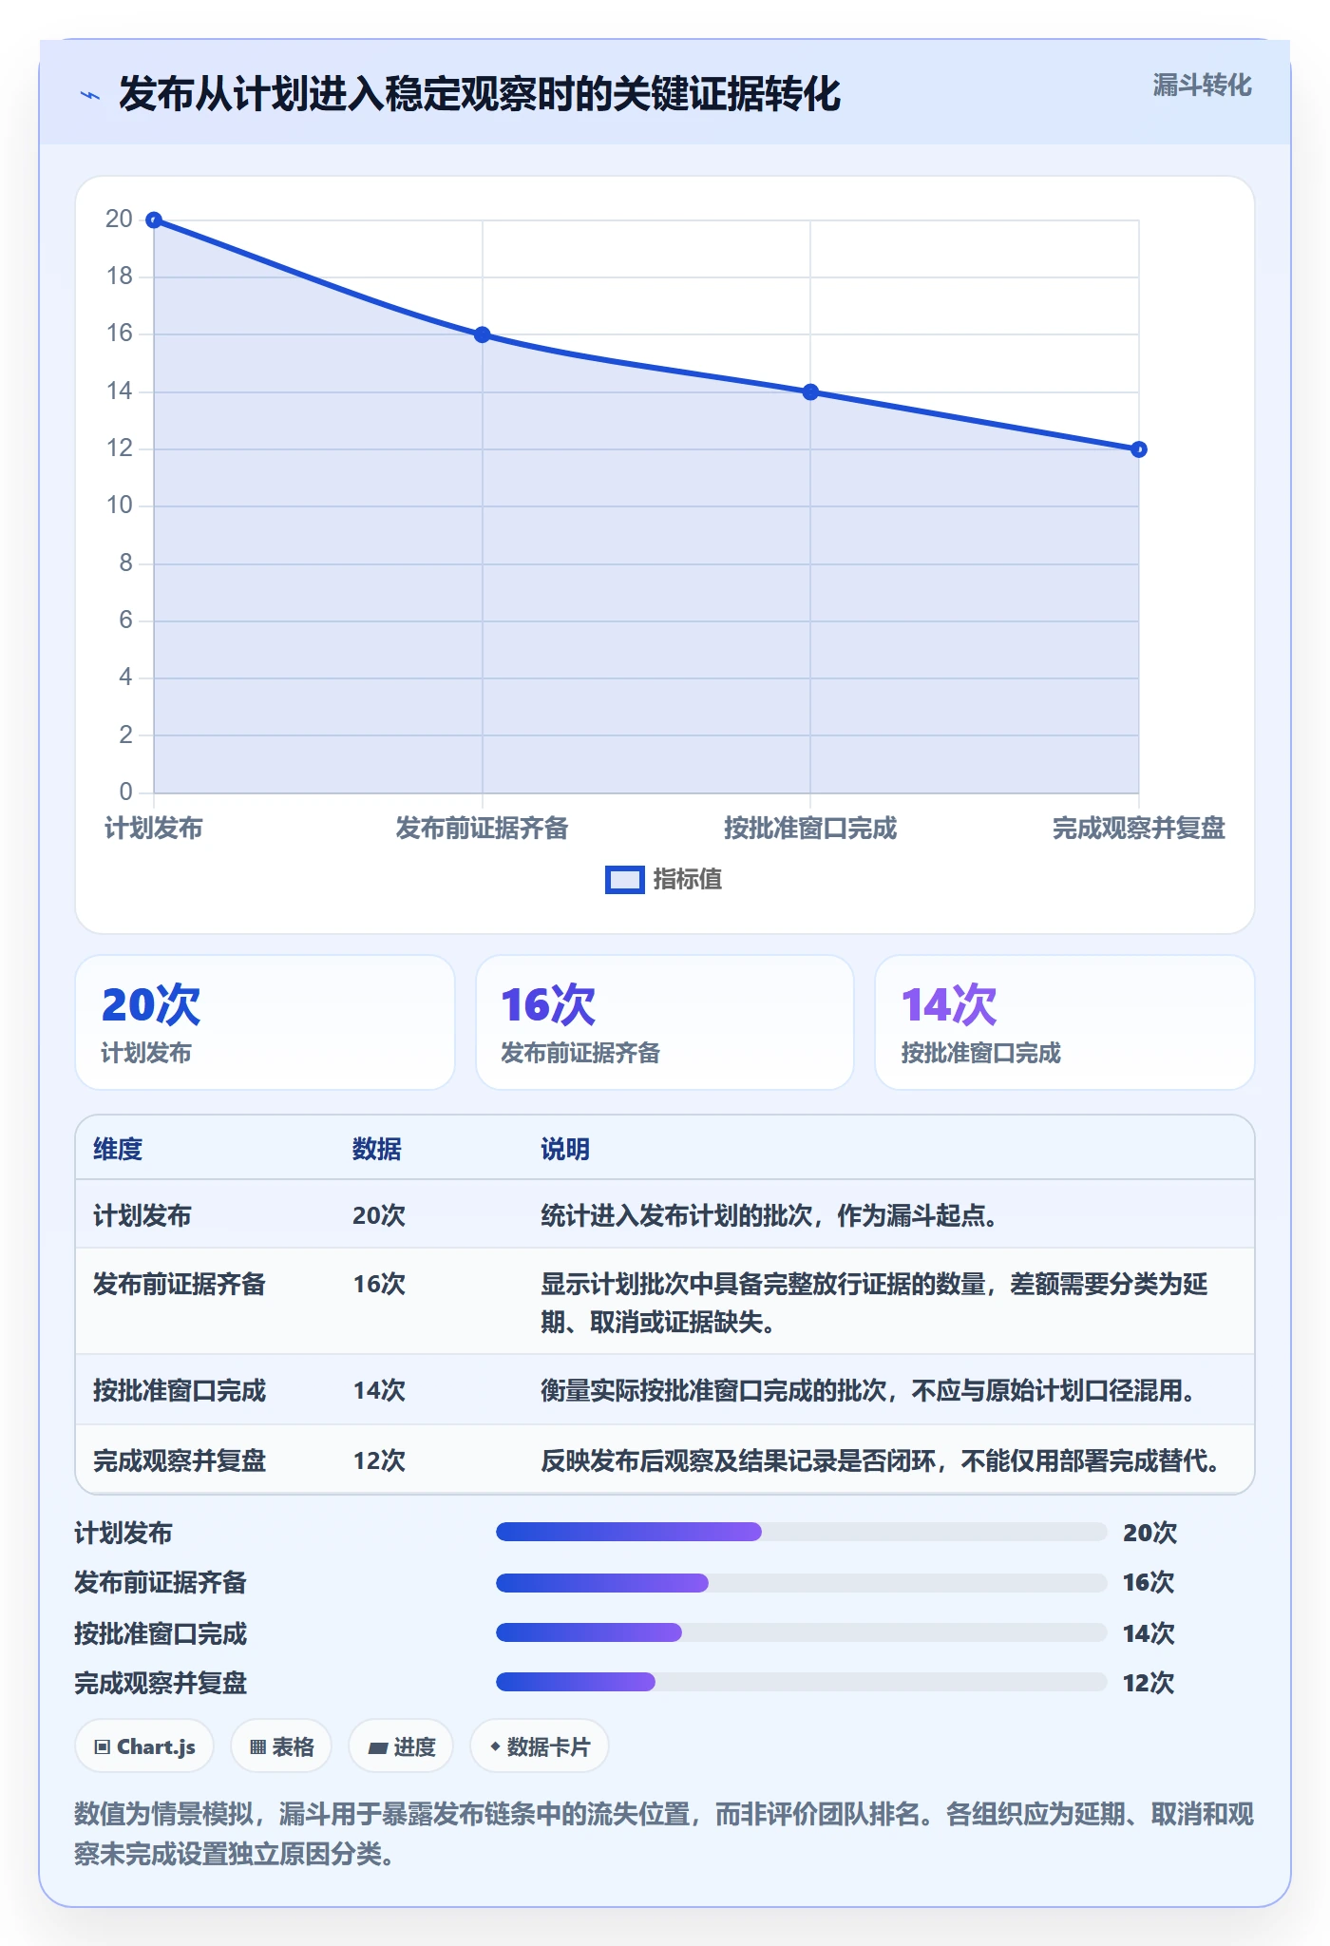Click the lightning icon beside the title

point(90,95)
